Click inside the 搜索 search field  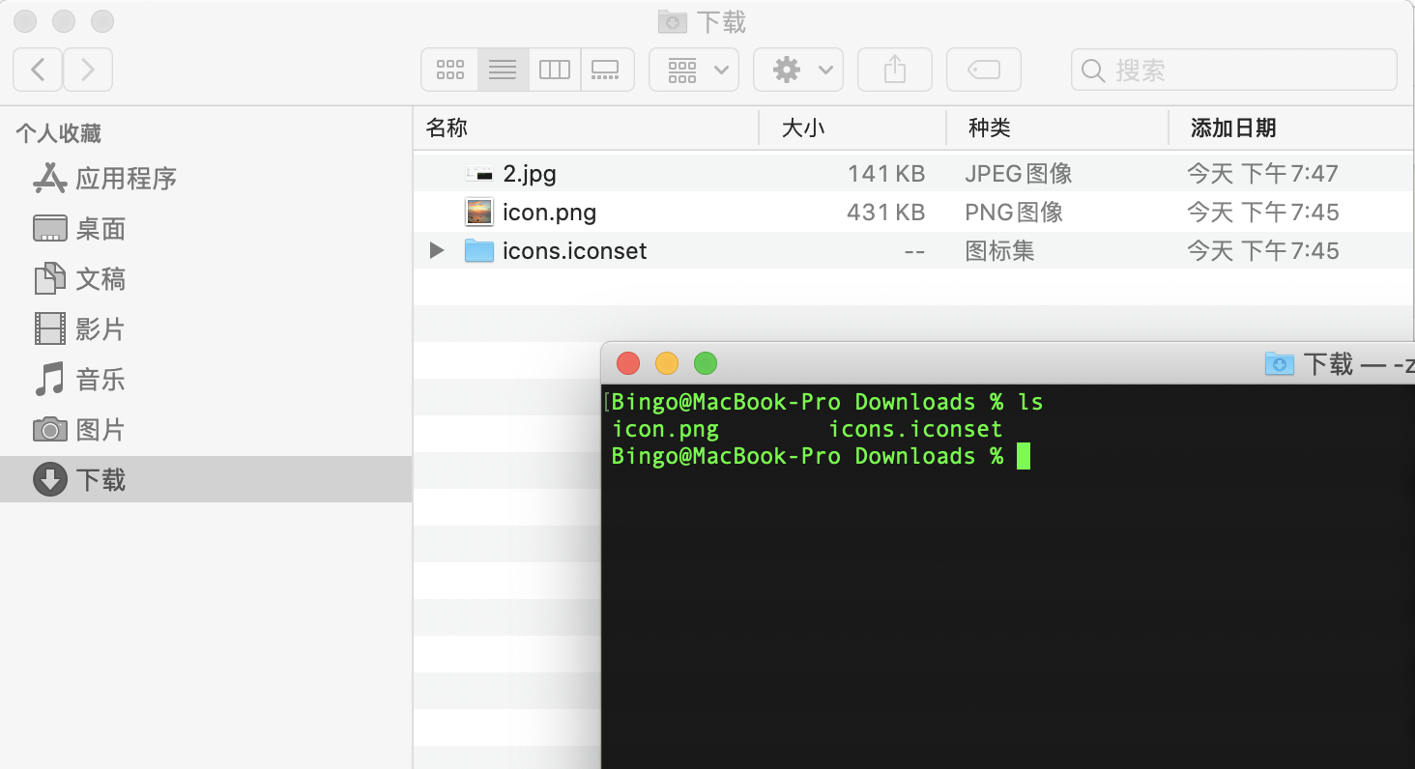coord(1234,69)
